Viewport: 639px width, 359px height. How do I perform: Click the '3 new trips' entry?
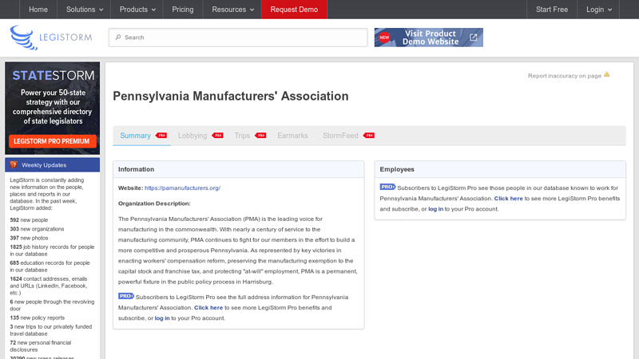coord(51,330)
